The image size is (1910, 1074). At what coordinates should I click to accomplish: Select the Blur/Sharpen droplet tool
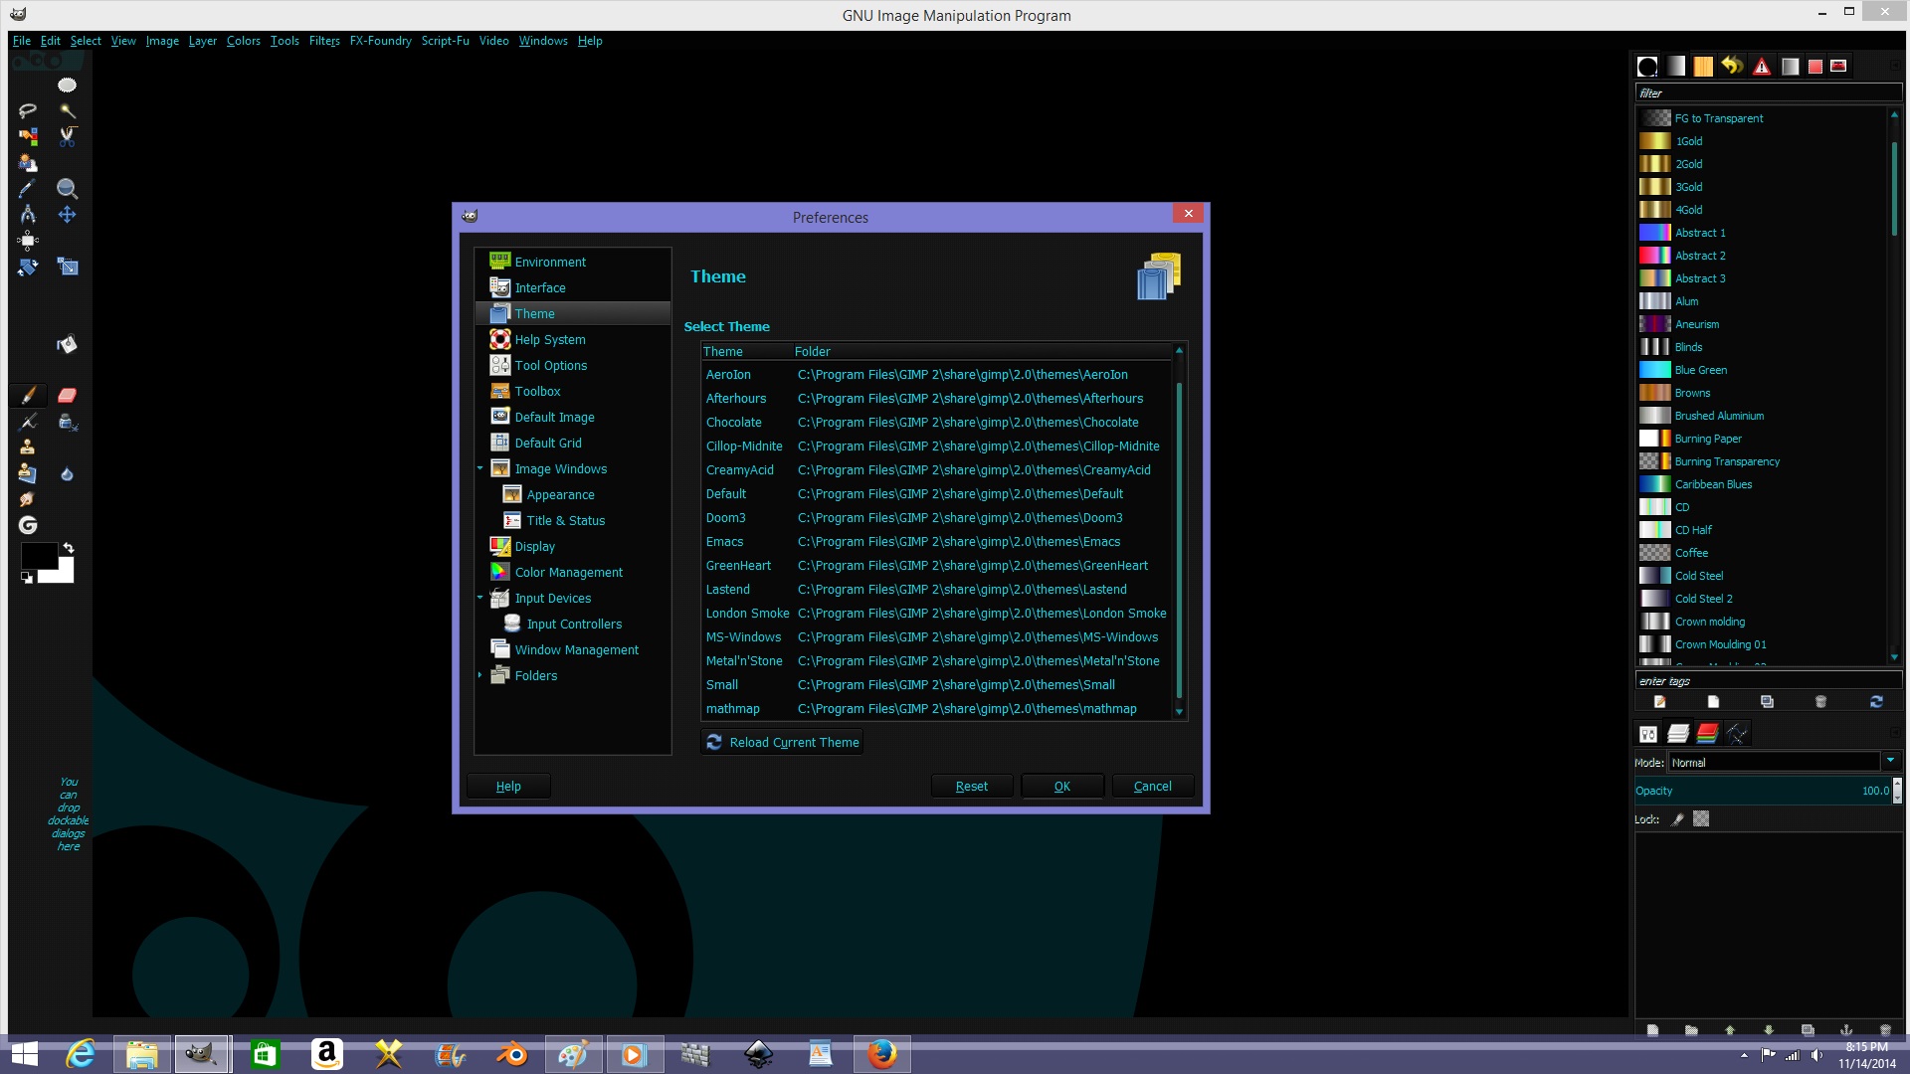pyautogui.click(x=67, y=474)
